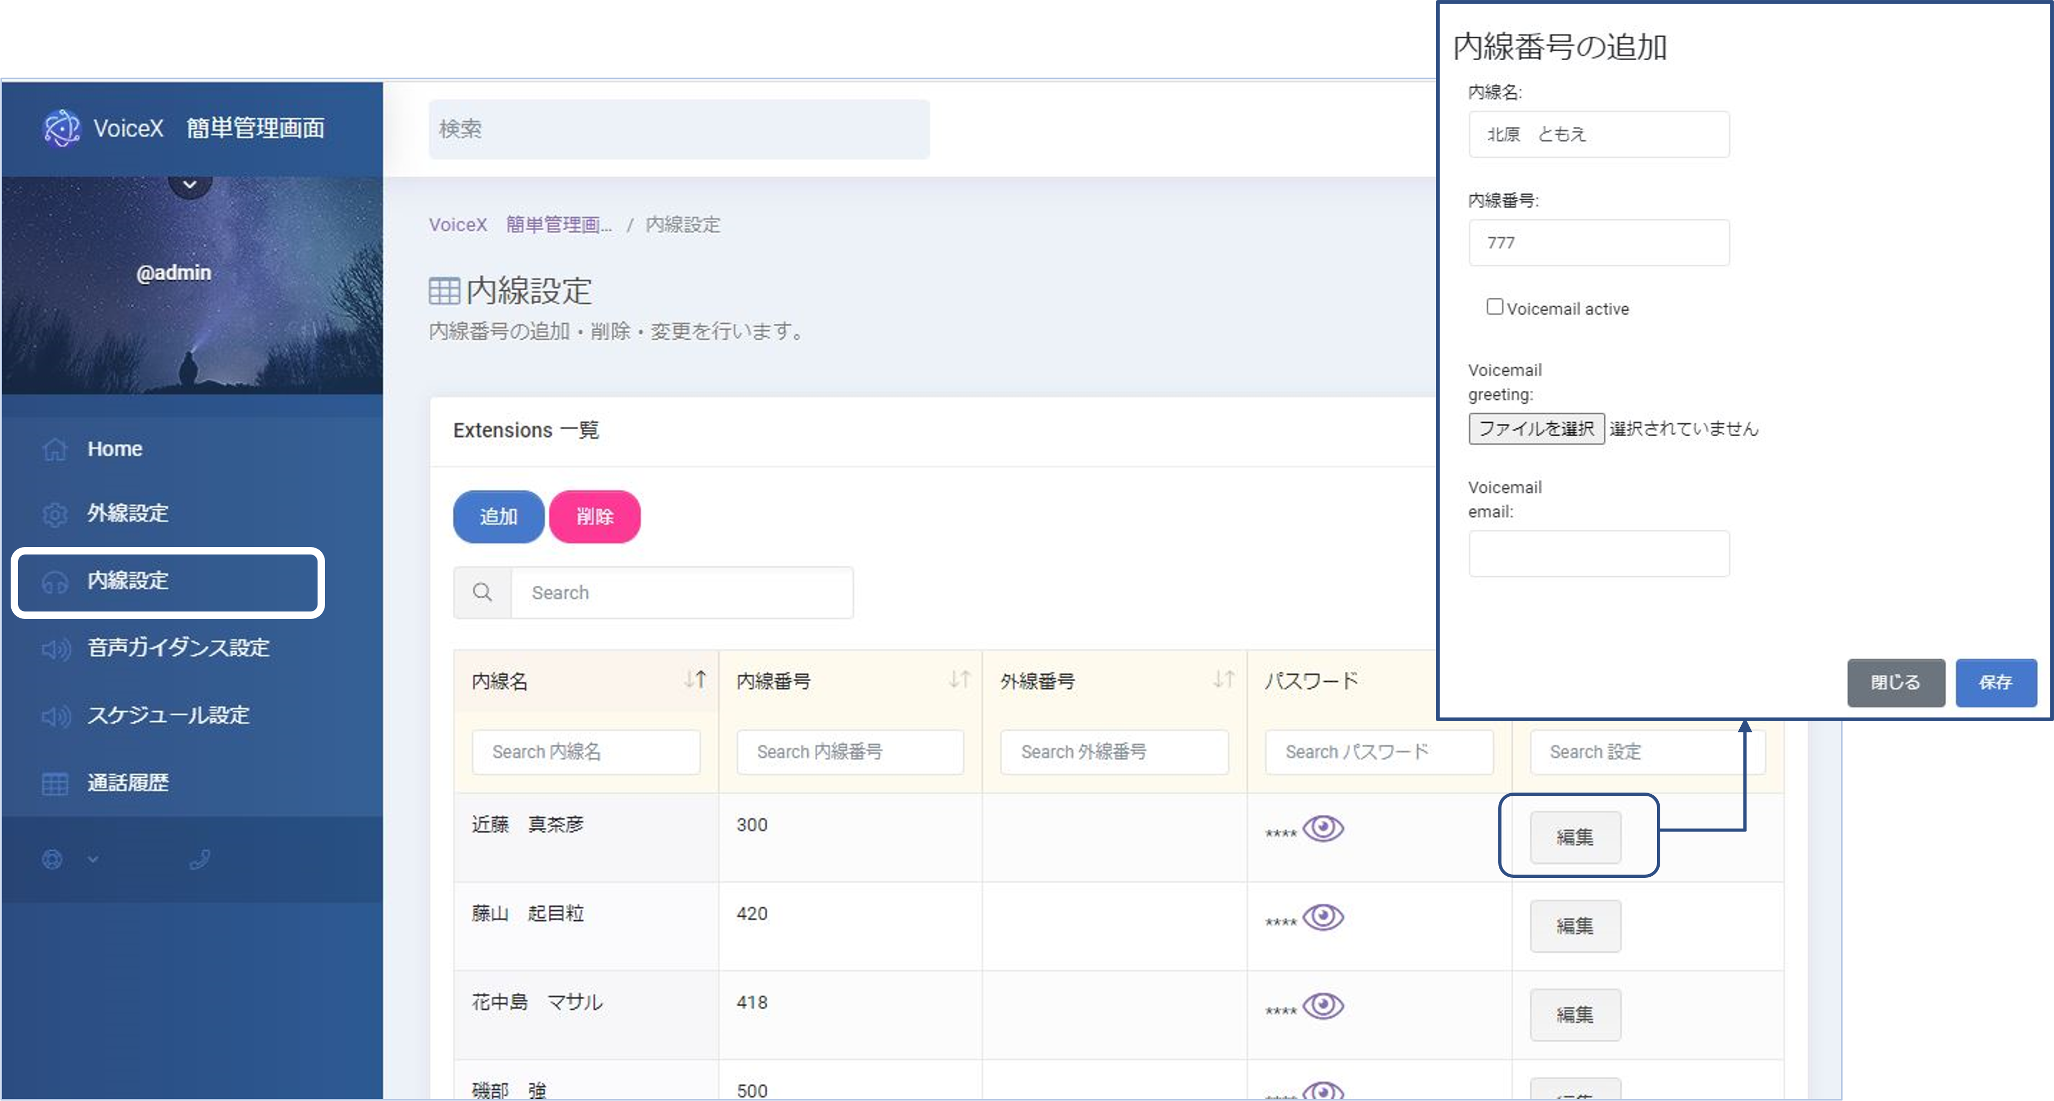The height and width of the screenshot is (1101, 2054).
Task: Enable the Voicemail active checkbox
Action: 1494,307
